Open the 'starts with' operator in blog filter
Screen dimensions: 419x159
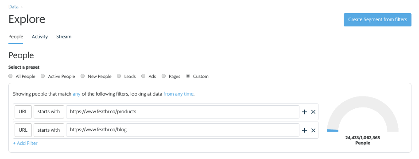coord(49,130)
